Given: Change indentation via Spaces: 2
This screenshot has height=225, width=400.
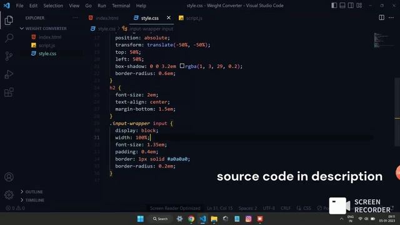Looking at the screenshot, I should point(247,208).
